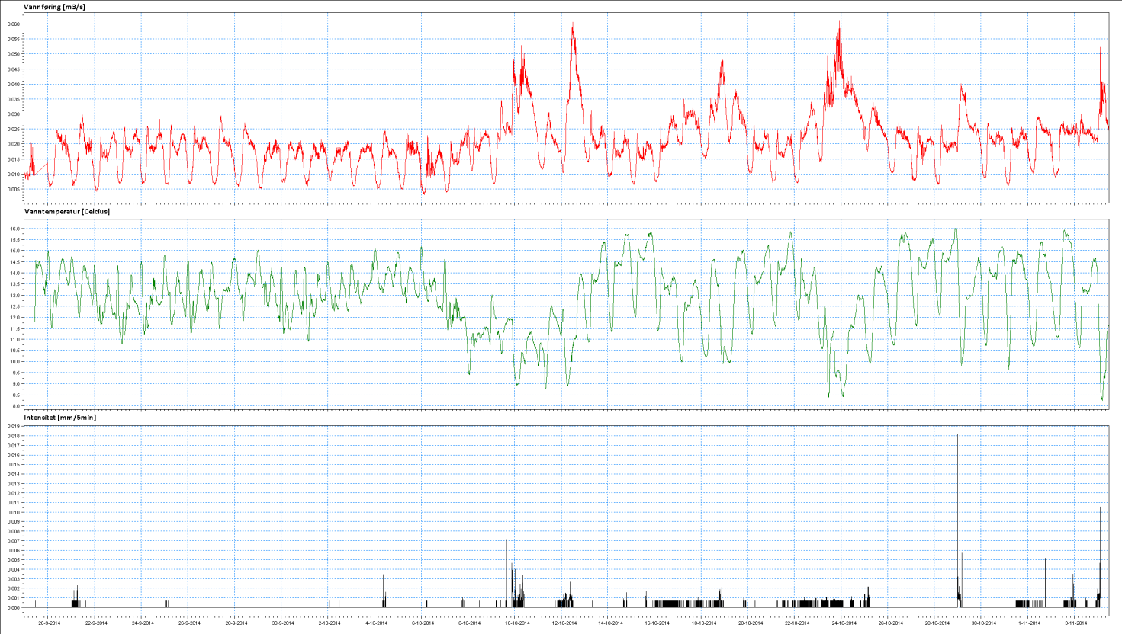Select the 8-10-2014 date label
1122x634 pixels.
click(x=469, y=623)
